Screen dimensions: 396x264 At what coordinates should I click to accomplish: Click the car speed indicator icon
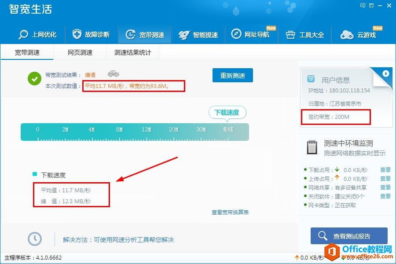tap(114, 74)
